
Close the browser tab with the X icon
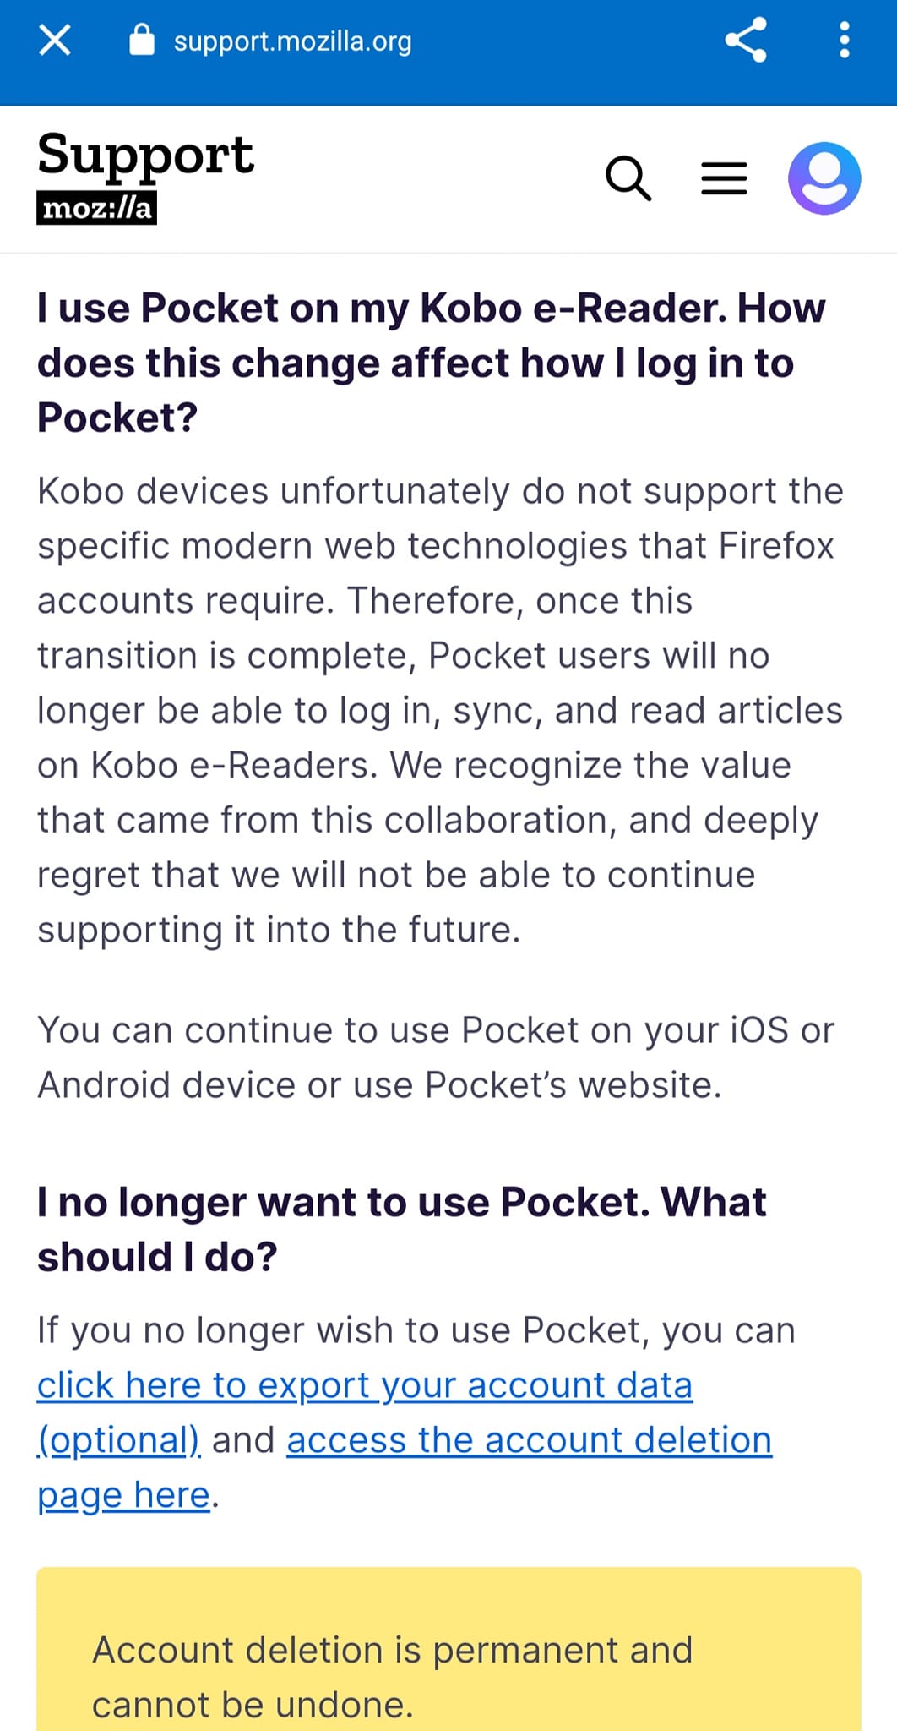tap(55, 40)
